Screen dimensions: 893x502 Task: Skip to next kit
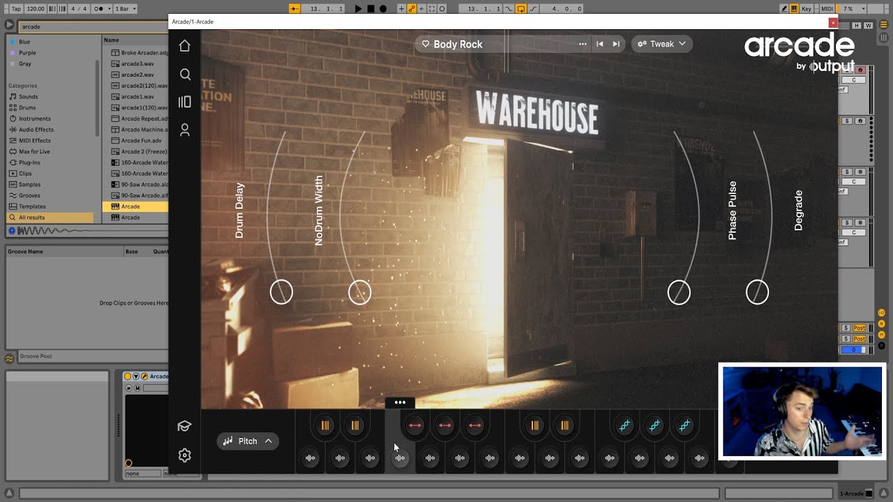point(616,44)
